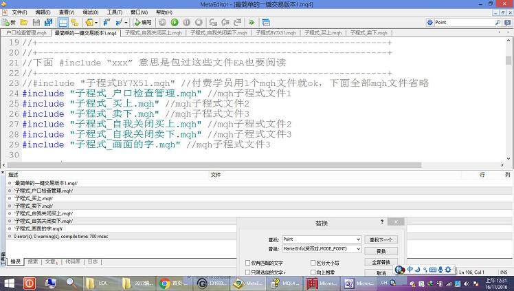Click the grey circular debug icon

pos(162,22)
